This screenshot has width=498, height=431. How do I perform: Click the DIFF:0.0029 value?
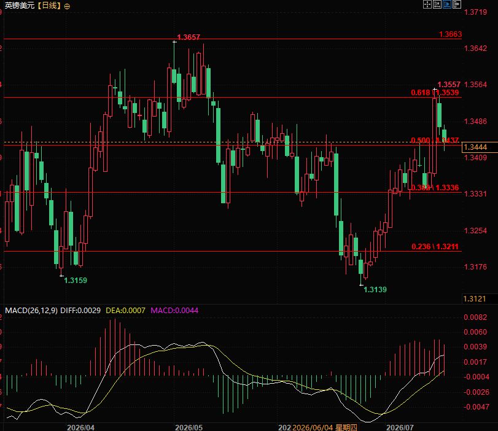click(80, 311)
